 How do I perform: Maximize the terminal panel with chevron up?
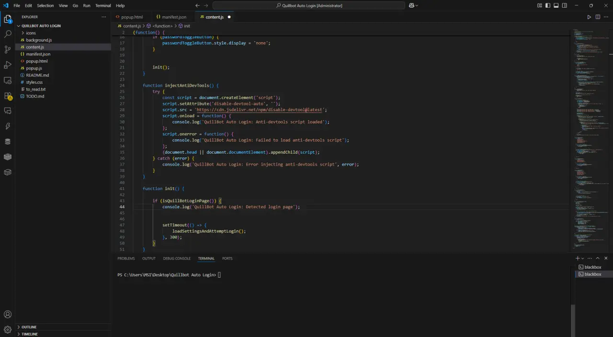point(598,258)
